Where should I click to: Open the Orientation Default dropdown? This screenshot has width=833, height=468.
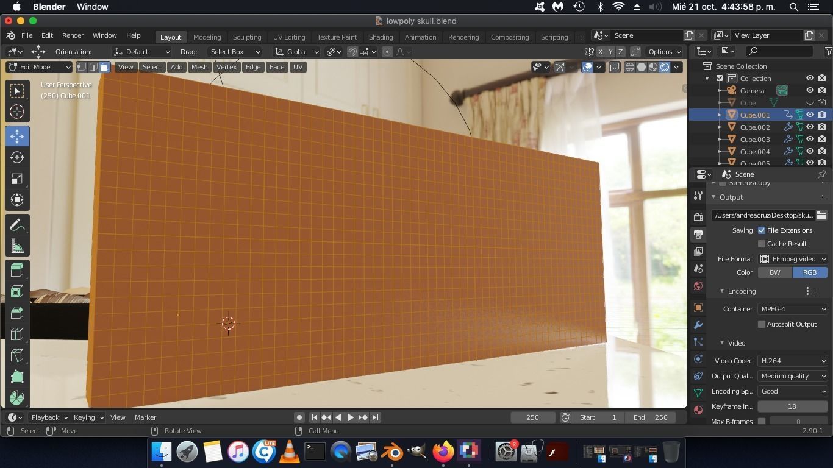coord(141,52)
